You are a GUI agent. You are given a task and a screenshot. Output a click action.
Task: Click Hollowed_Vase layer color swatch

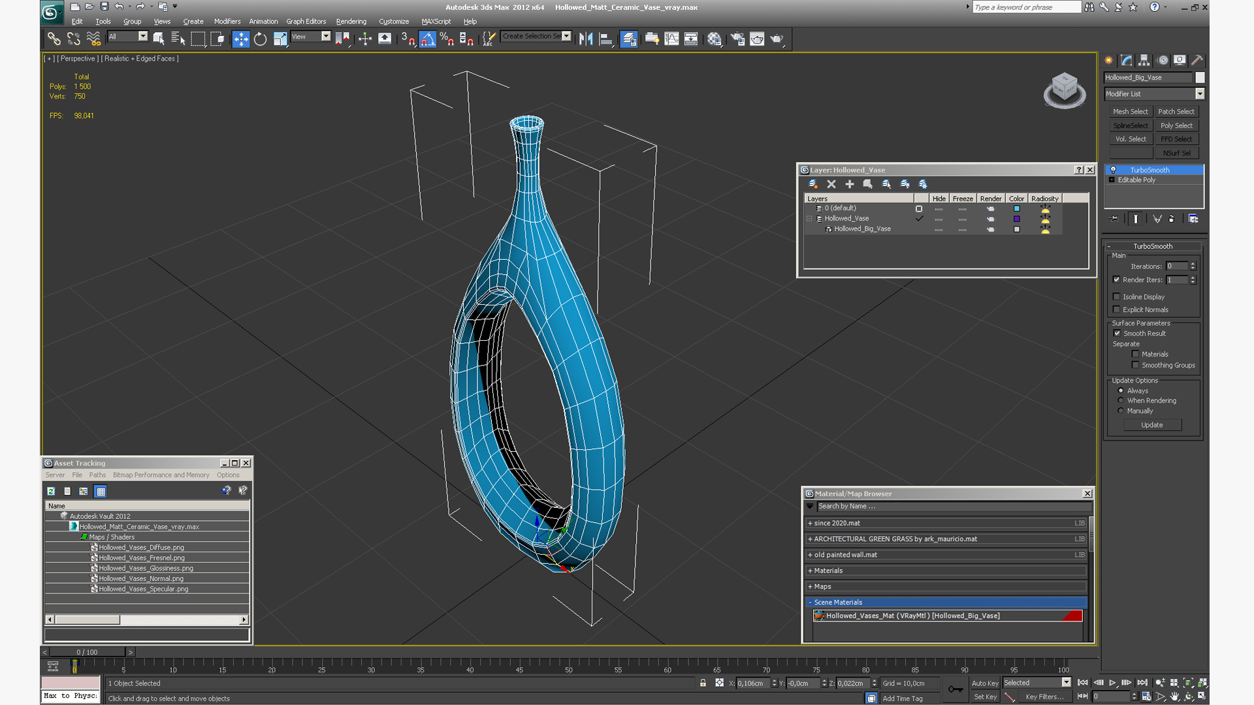pyautogui.click(x=1016, y=219)
